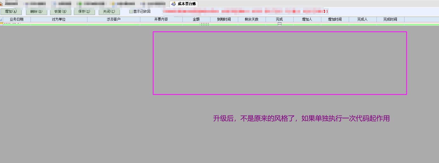Image resolution: width=439 pixels, height=163 pixels.
Task: Click the 增加(A) button
Action: [11, 12]
